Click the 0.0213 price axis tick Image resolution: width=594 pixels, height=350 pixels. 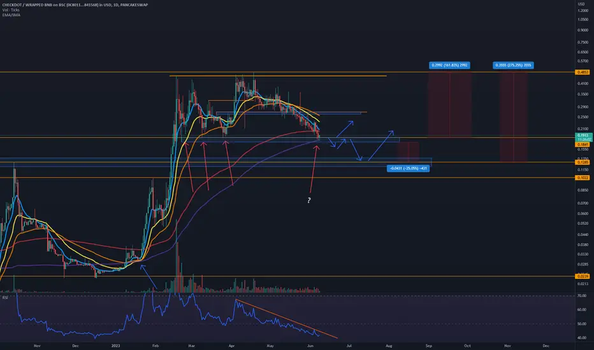coord(583,284)
